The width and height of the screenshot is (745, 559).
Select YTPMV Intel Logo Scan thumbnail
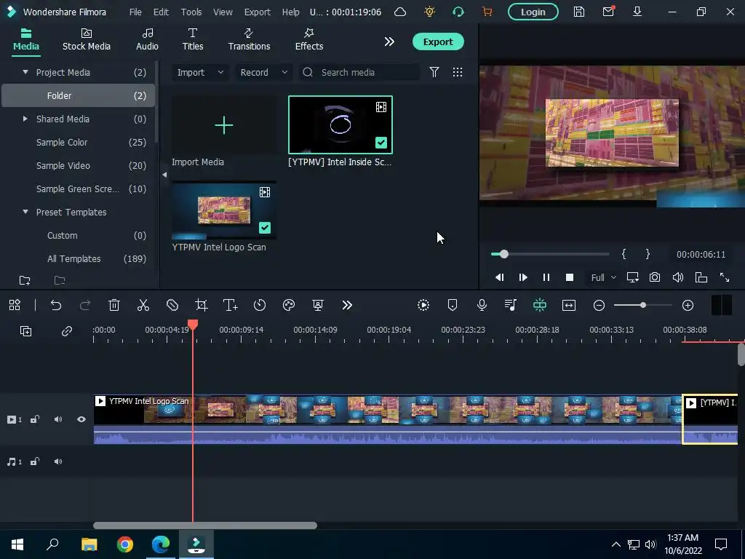pyautogui.click(x=224, y=210)
